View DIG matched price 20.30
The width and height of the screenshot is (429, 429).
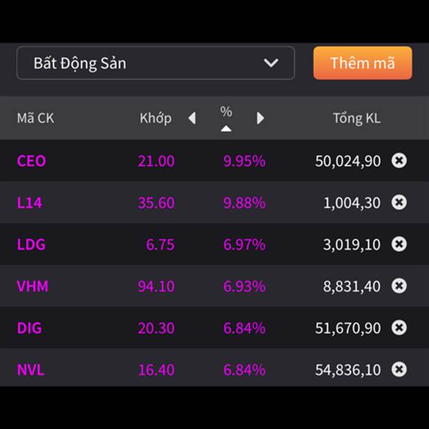[156, 327]
